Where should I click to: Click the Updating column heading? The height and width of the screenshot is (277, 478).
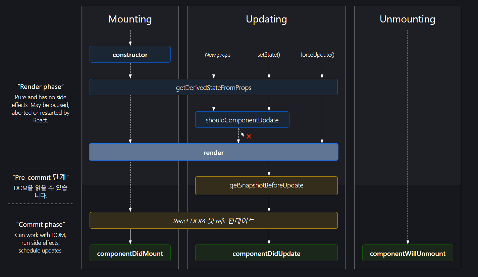tap(266, 19)
